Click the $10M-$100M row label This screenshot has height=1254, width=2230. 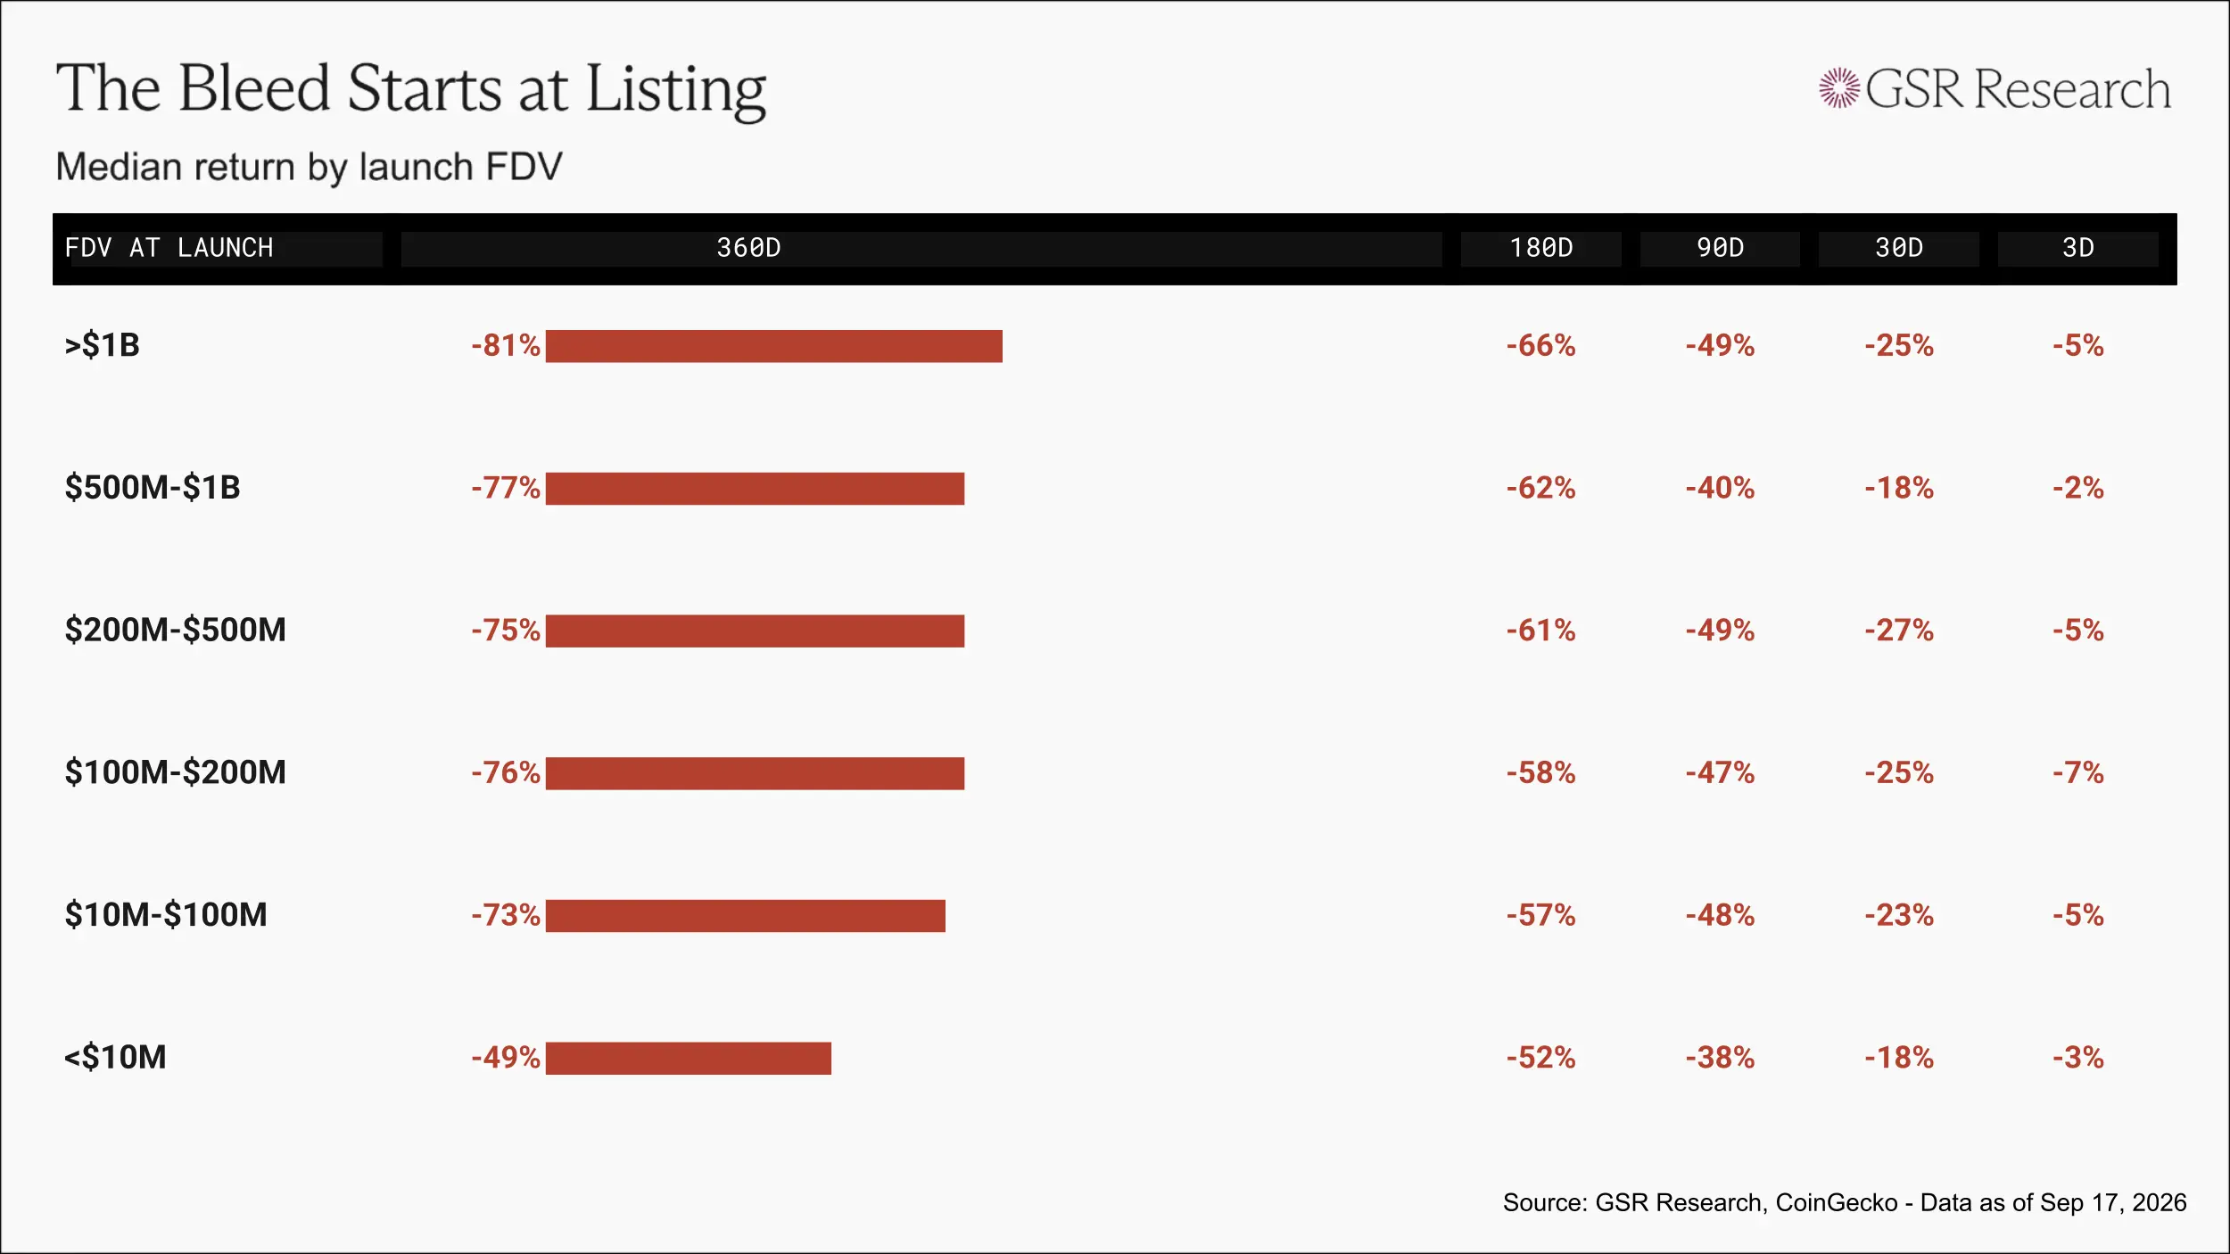pyautogui.click(x=166, y=915)
